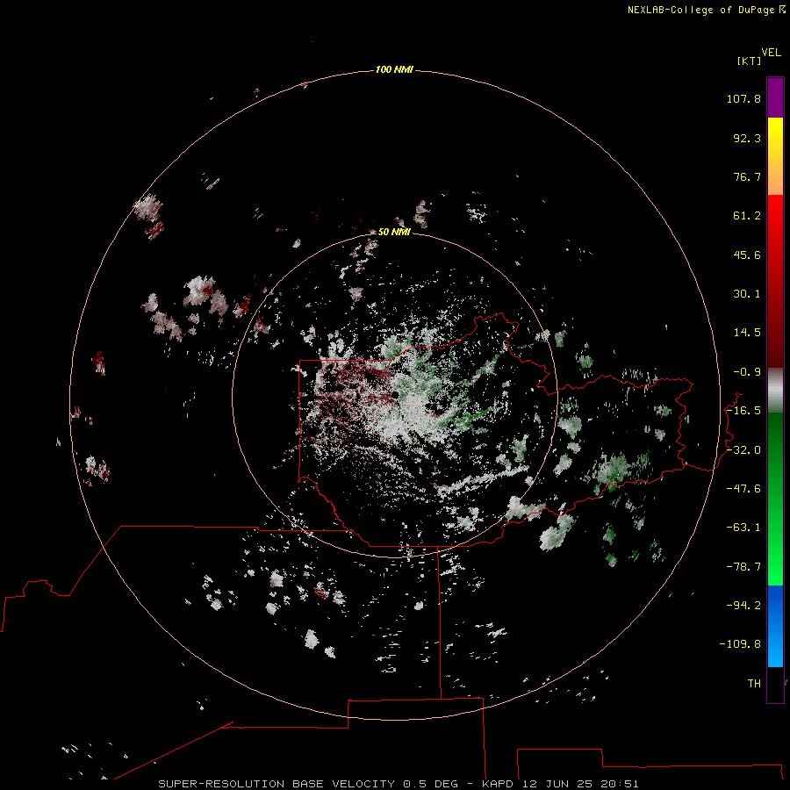This screenshot has height=790, width=790.
Task: Click the 14.5 velocity scale value
Action: pos(747,333)
